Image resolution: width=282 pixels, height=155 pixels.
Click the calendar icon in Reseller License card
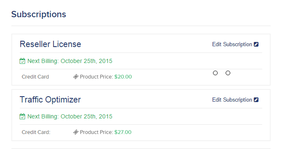click(22, 61)
